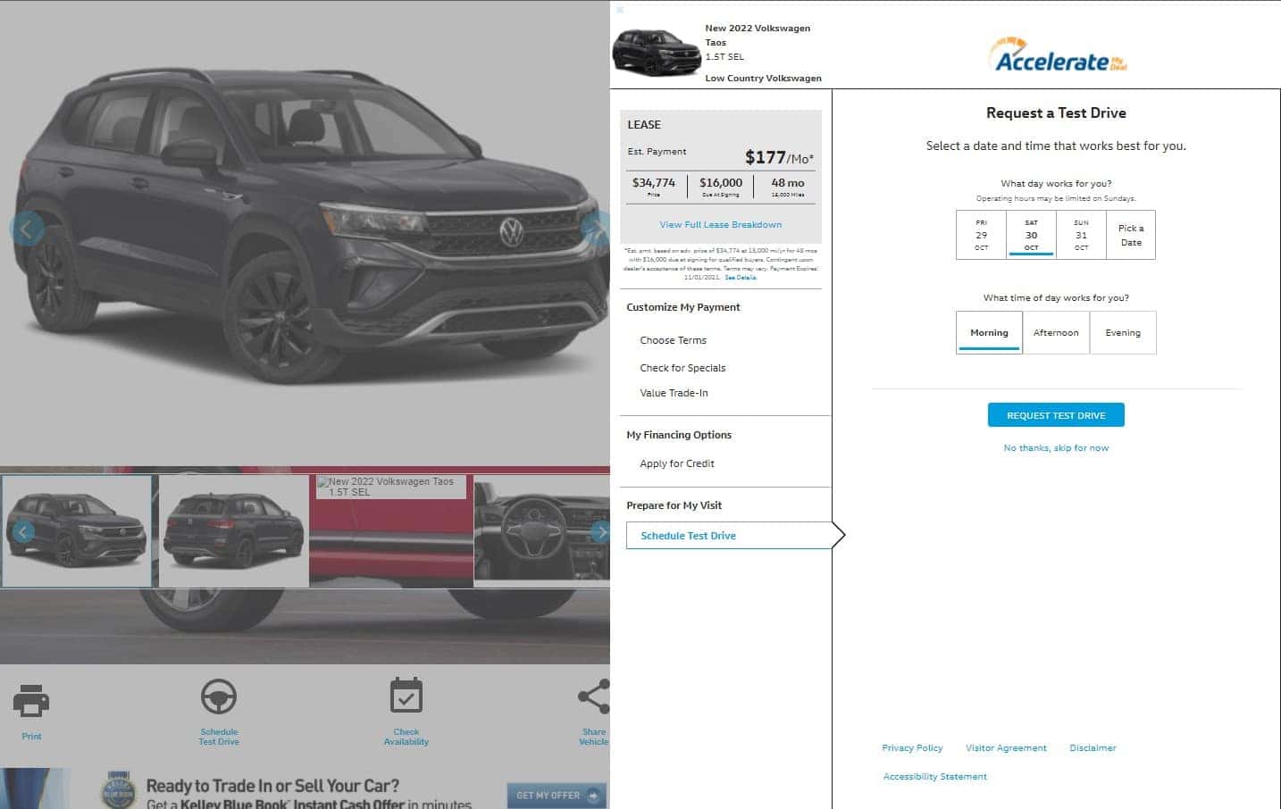
Task: Move thumbnail strip back with left arrow
Action: [23, 532]
